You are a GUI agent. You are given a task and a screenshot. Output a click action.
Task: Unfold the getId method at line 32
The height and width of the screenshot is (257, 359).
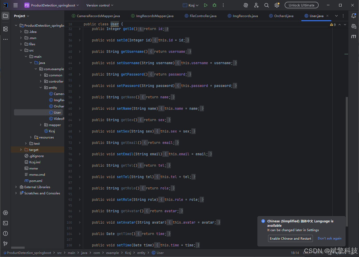80,29
